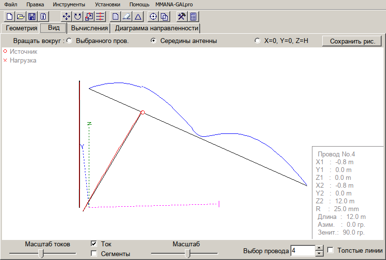The width and height of the screenshot is (386, 260).
Task: Click the Провод No.4 label
Action: coord(336,154)
